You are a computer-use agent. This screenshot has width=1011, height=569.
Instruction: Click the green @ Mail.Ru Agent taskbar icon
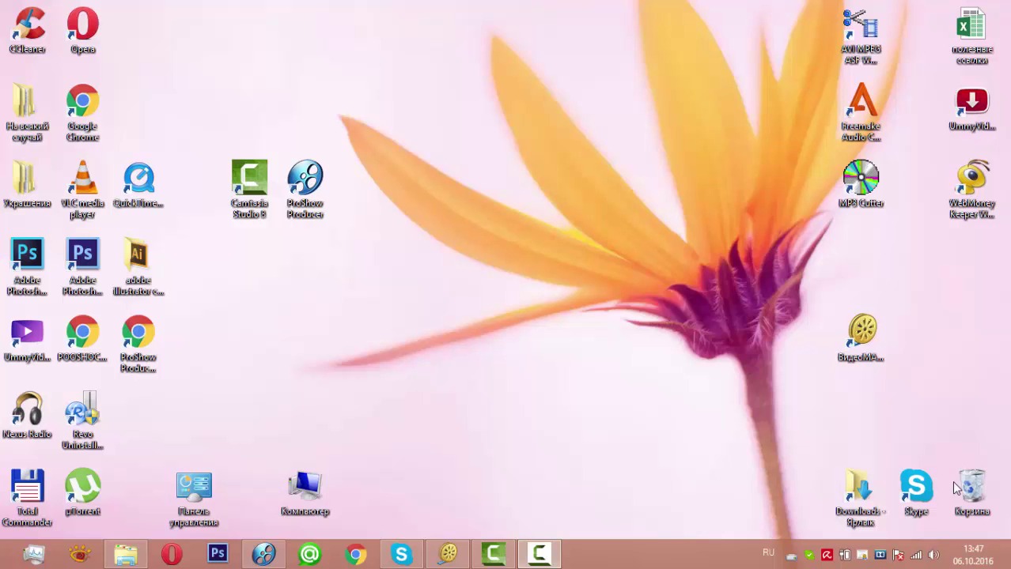point(309,555)
